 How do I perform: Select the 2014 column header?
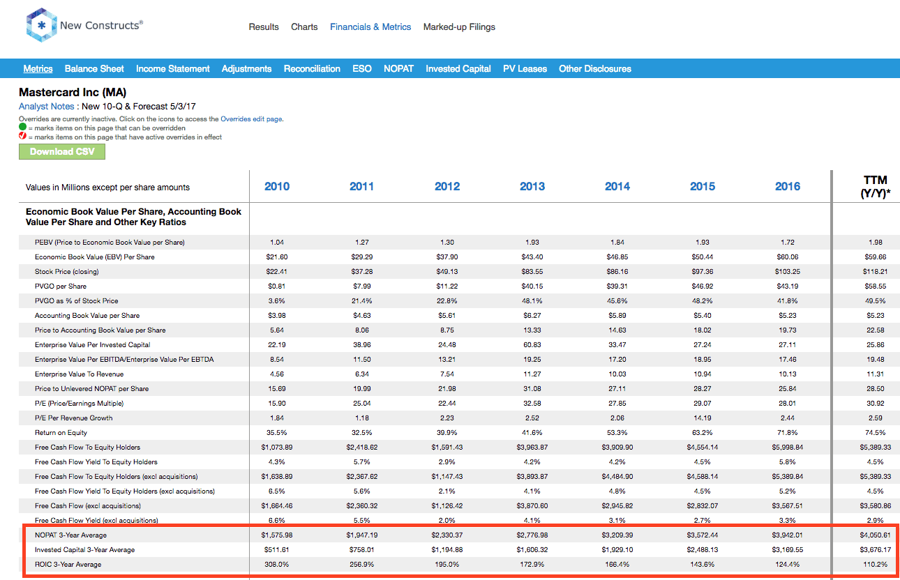pyautogui.click(x=617, y=186)
